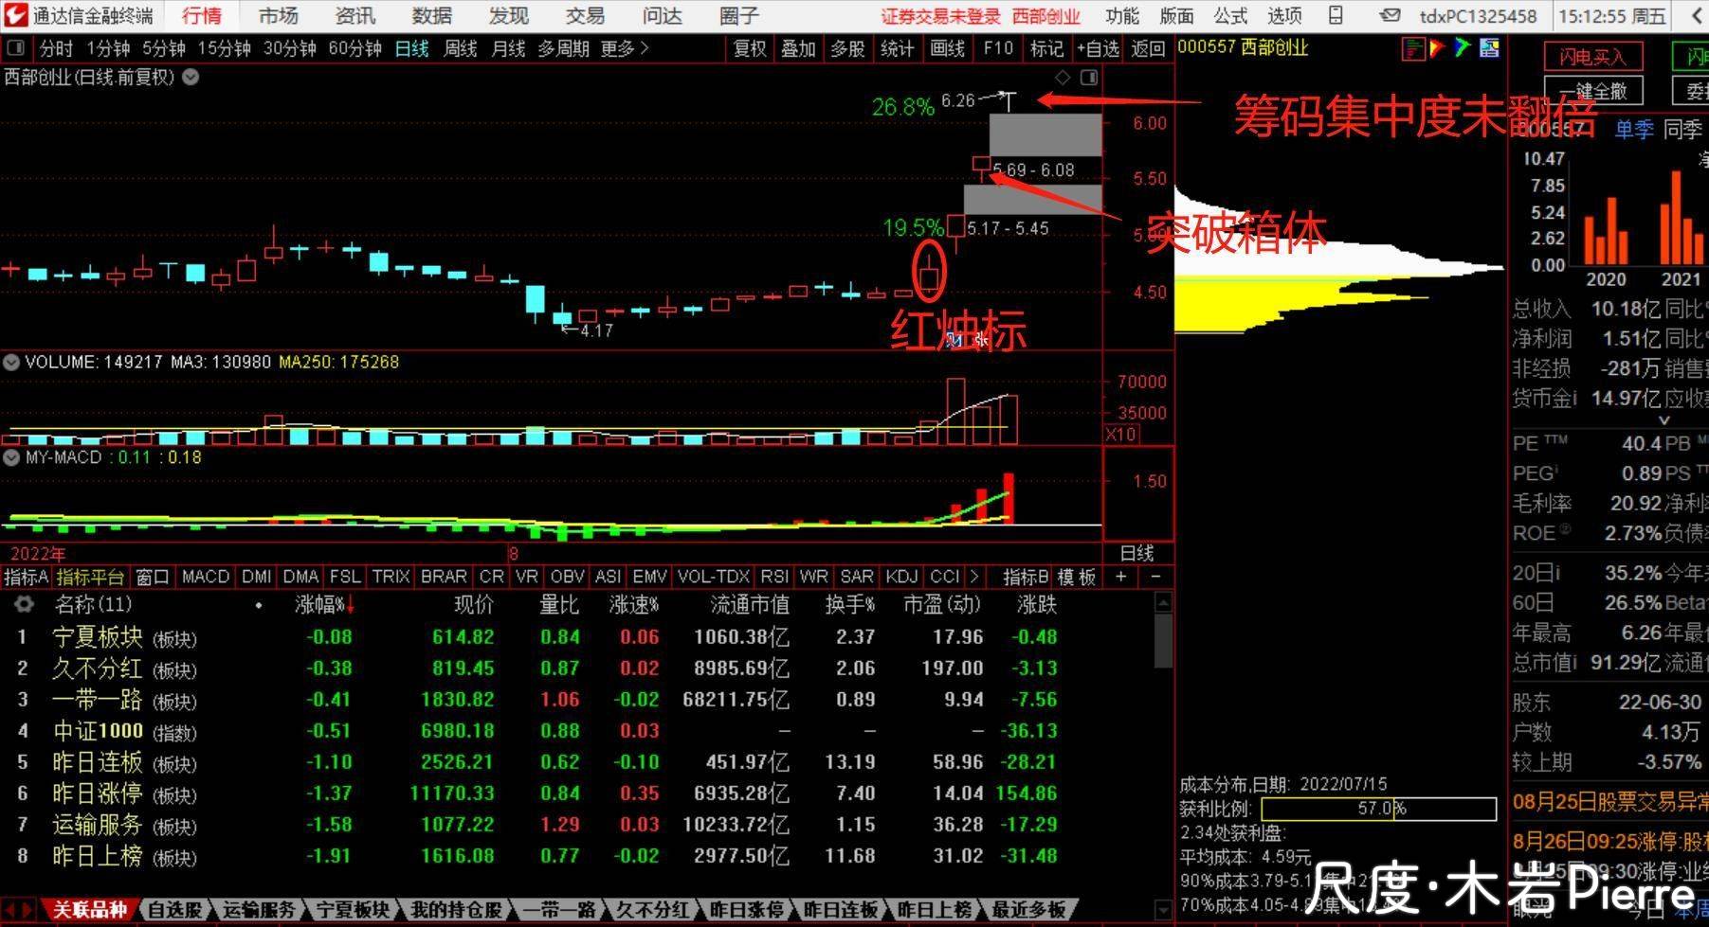
Task: Click the red-yellow arrow icon beside stock name
Action: (1438, 48)
